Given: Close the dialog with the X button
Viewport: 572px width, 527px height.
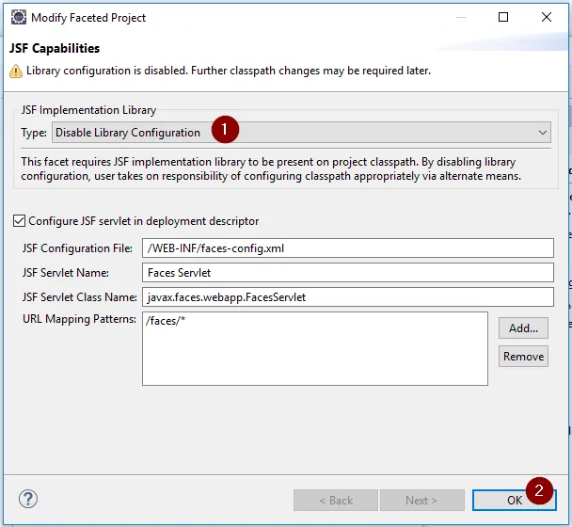Looking at the screenshot, I should [547, 17].
